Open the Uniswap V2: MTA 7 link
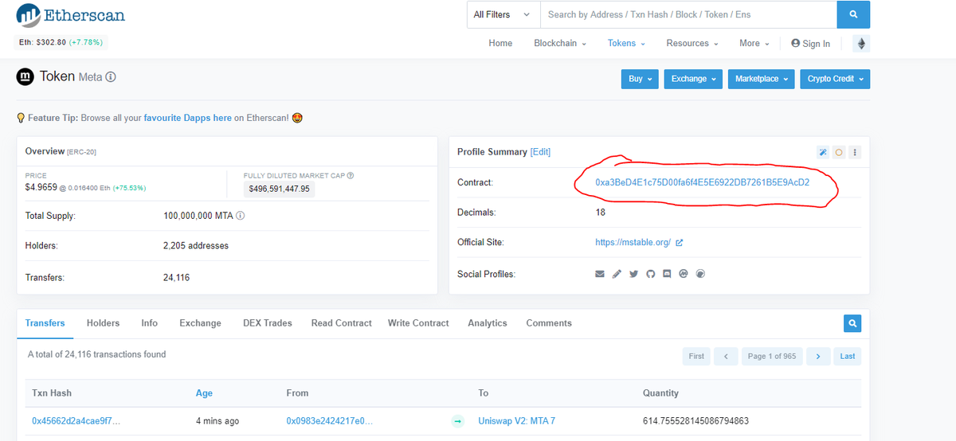Screen dimensions: 956x441 pyautogui.click(x=516, y=421)
